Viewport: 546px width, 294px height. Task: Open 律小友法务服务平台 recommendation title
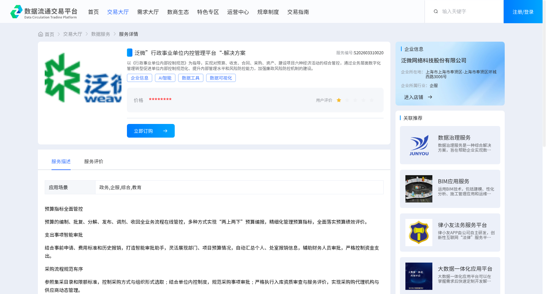coord(462,225)
